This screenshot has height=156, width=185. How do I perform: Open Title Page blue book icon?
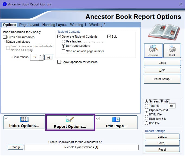point(116,120)
